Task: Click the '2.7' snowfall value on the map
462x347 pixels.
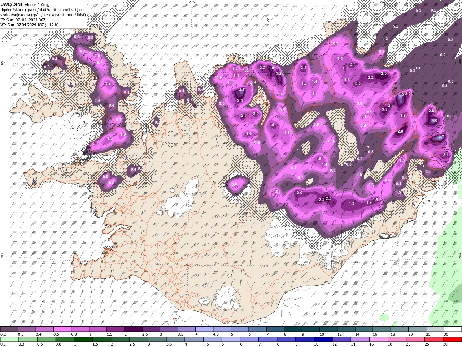Action: pyautogui.click(x=385, y=110)
